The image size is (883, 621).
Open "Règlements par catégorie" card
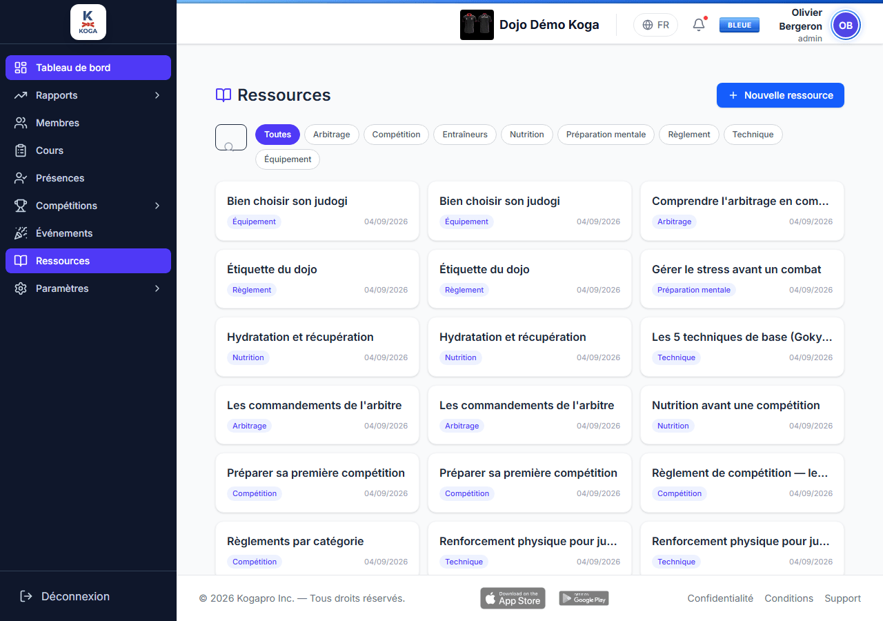pos(317,548)
